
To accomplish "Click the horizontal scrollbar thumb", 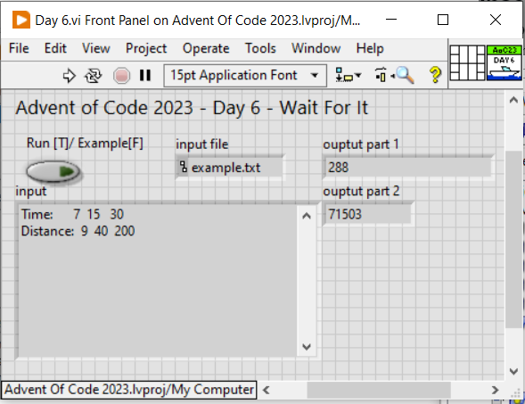I will point(379,391).
